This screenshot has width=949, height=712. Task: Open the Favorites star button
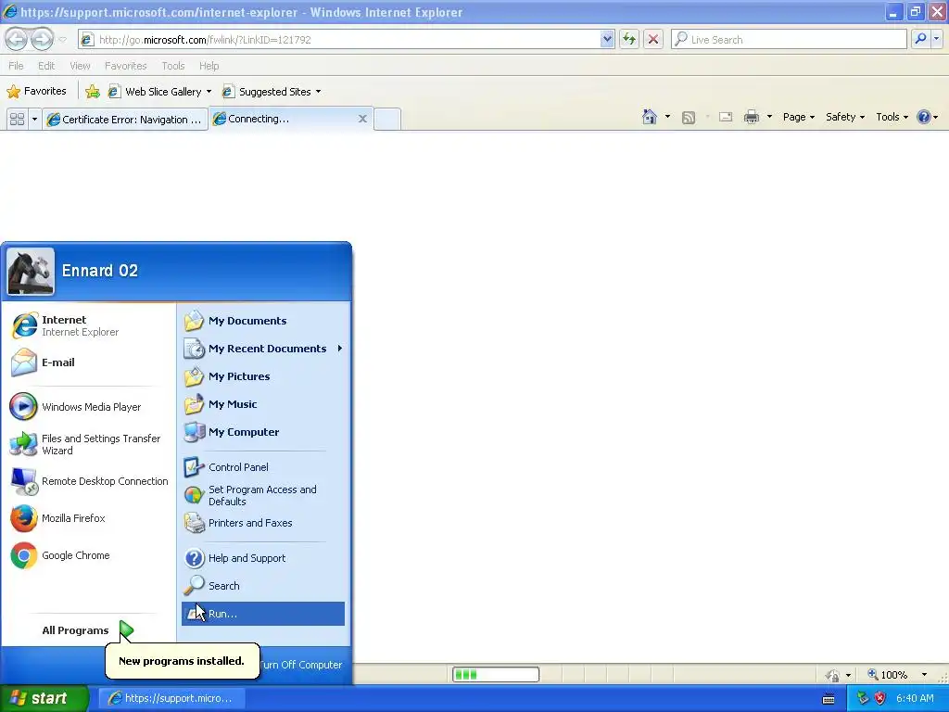[36, 92]
